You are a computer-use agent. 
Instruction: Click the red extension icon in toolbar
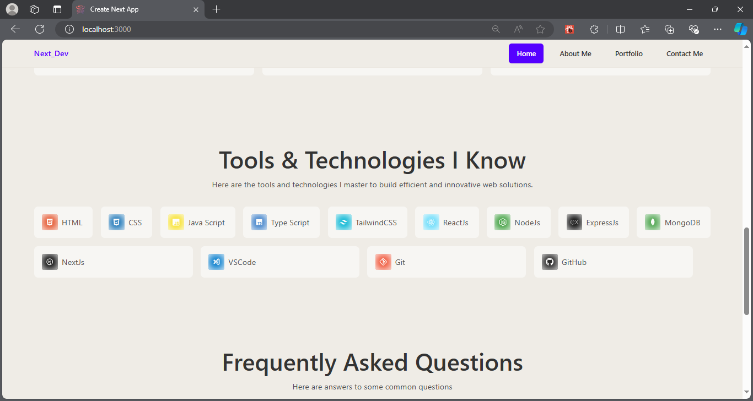coord(569,29)
